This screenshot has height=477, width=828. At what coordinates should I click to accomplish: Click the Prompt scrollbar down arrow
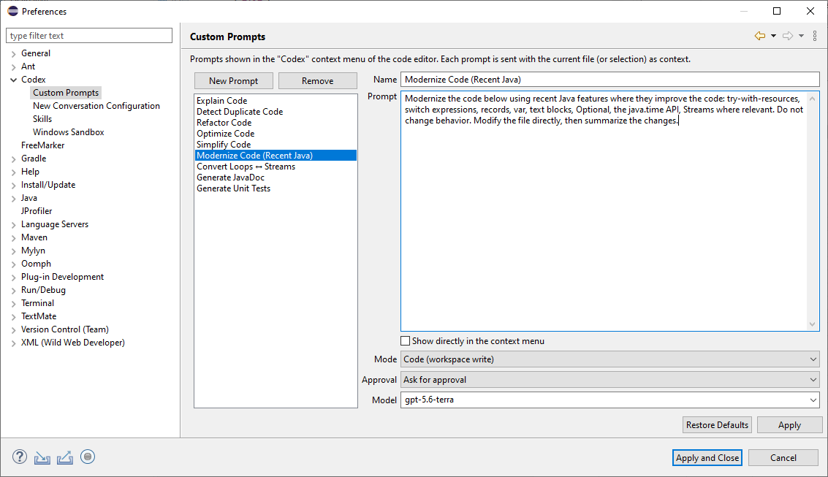pyautogui.click(x=813, y=324)
